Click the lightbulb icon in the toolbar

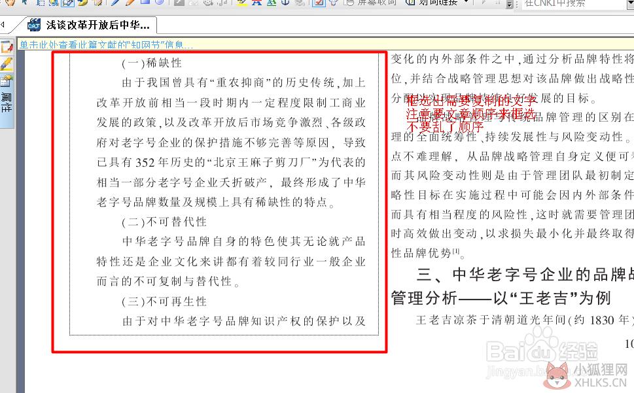point(334,3)
